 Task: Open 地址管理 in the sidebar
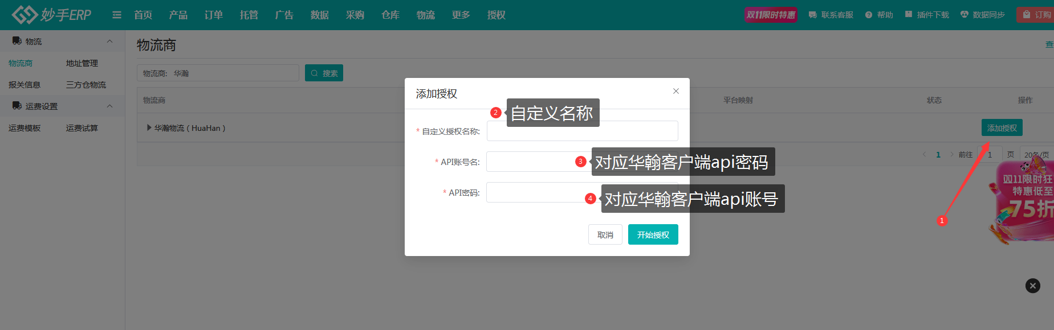click(82, 63)
